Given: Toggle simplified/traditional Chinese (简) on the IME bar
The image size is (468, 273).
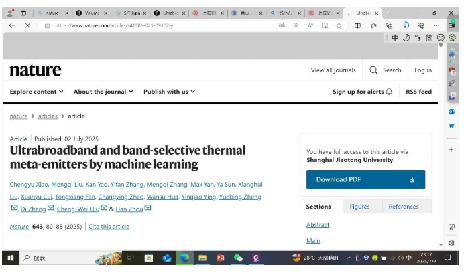Looking at the screenshot, I should (x=429, y=38).
